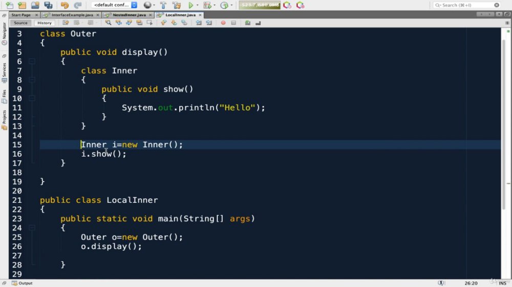Click the browser globe icon
Image resolution: width=512 pixels, height=287 pixels.
[x=147, y=5]
